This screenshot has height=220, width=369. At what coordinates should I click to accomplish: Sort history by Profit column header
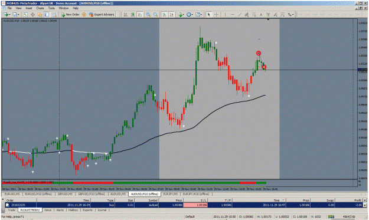(x=348, y=201)
